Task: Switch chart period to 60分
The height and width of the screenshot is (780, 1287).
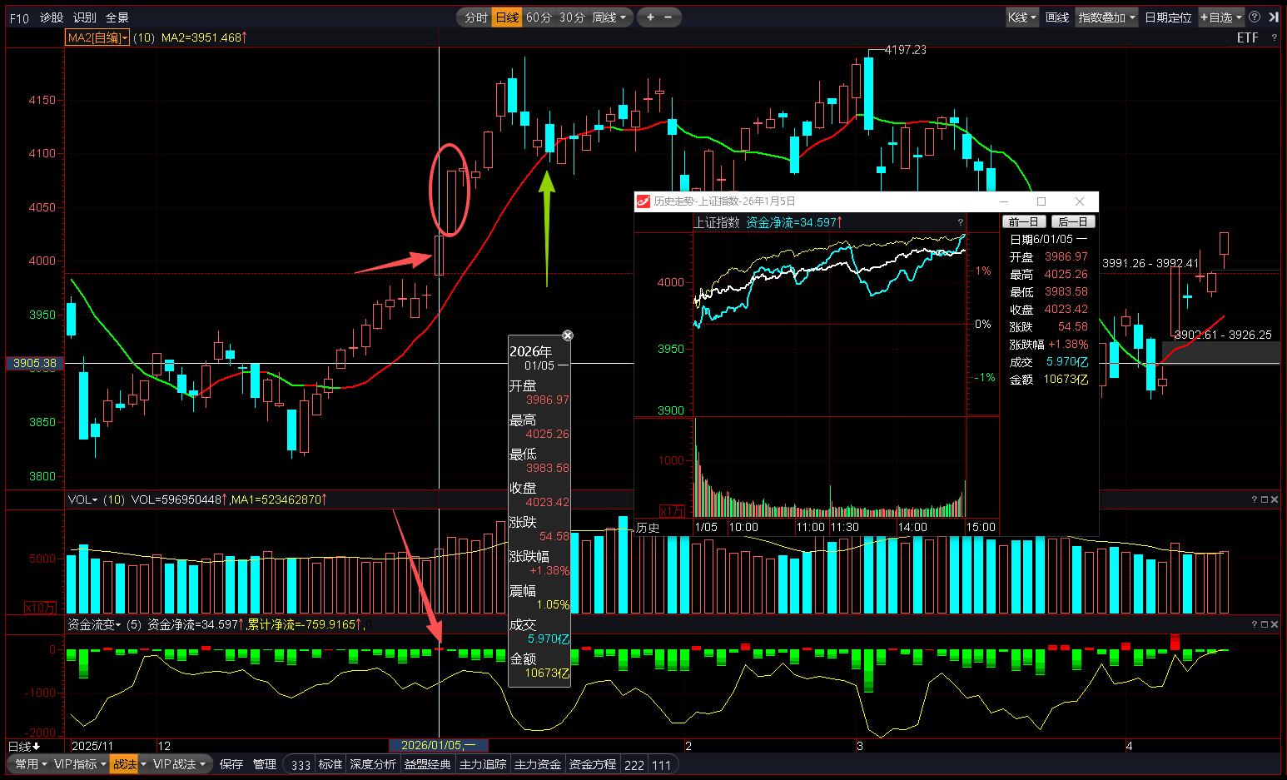Action: 539,17
